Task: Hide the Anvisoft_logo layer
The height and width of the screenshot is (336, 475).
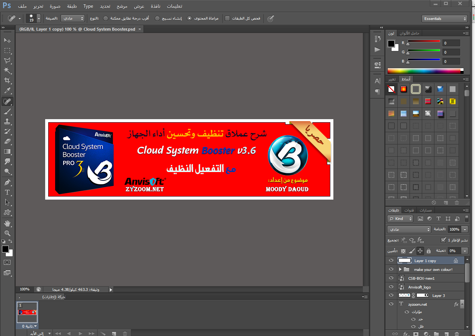Action: [x=391, y=287]
